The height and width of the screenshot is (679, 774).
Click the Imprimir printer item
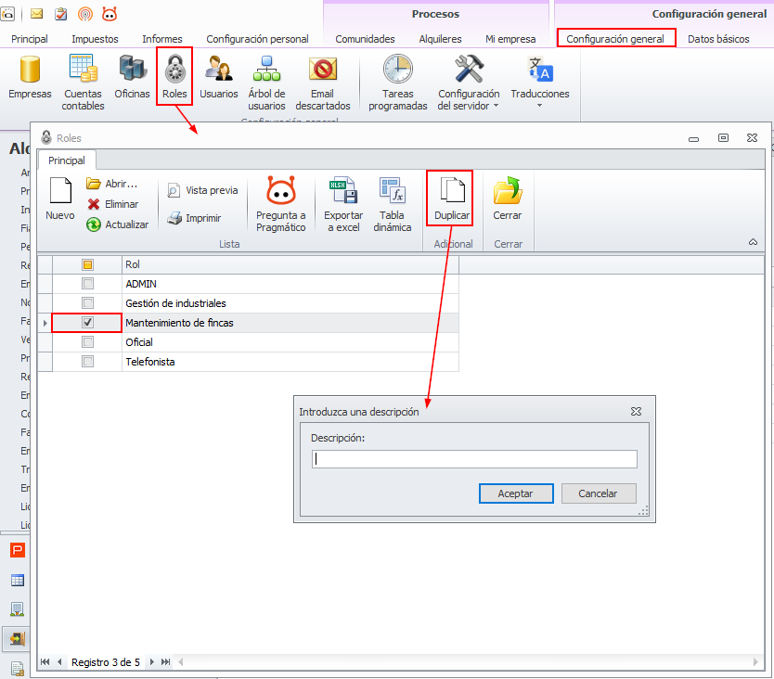click(194, 218)
